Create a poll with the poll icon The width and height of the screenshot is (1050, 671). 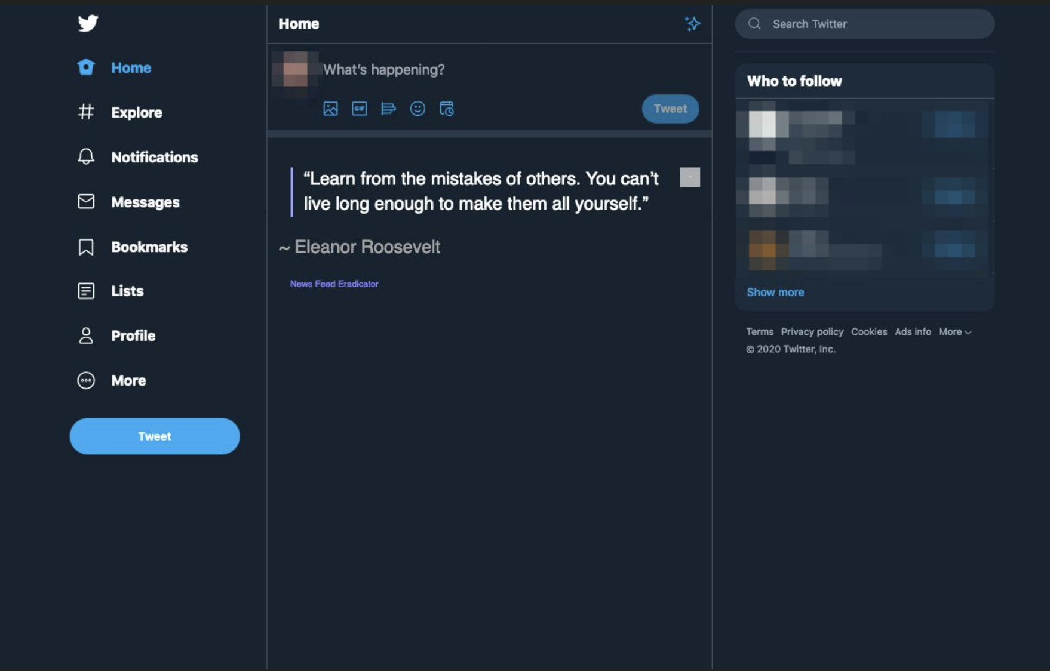pyautogui.click(x=388, y=109)
